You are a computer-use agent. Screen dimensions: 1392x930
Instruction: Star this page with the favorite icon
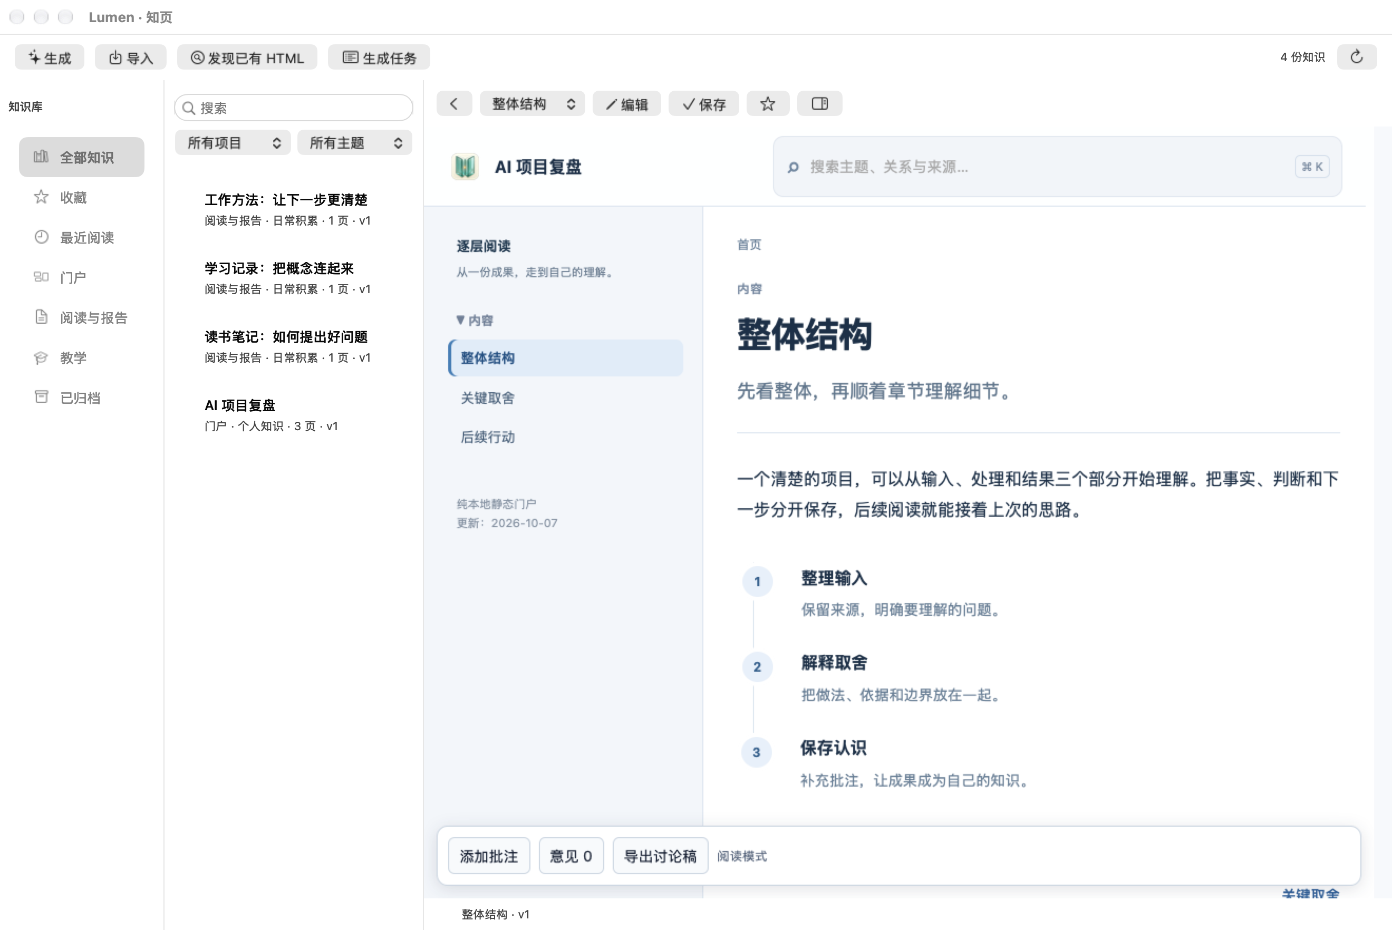pyautogui.click(x=768, y=104)
